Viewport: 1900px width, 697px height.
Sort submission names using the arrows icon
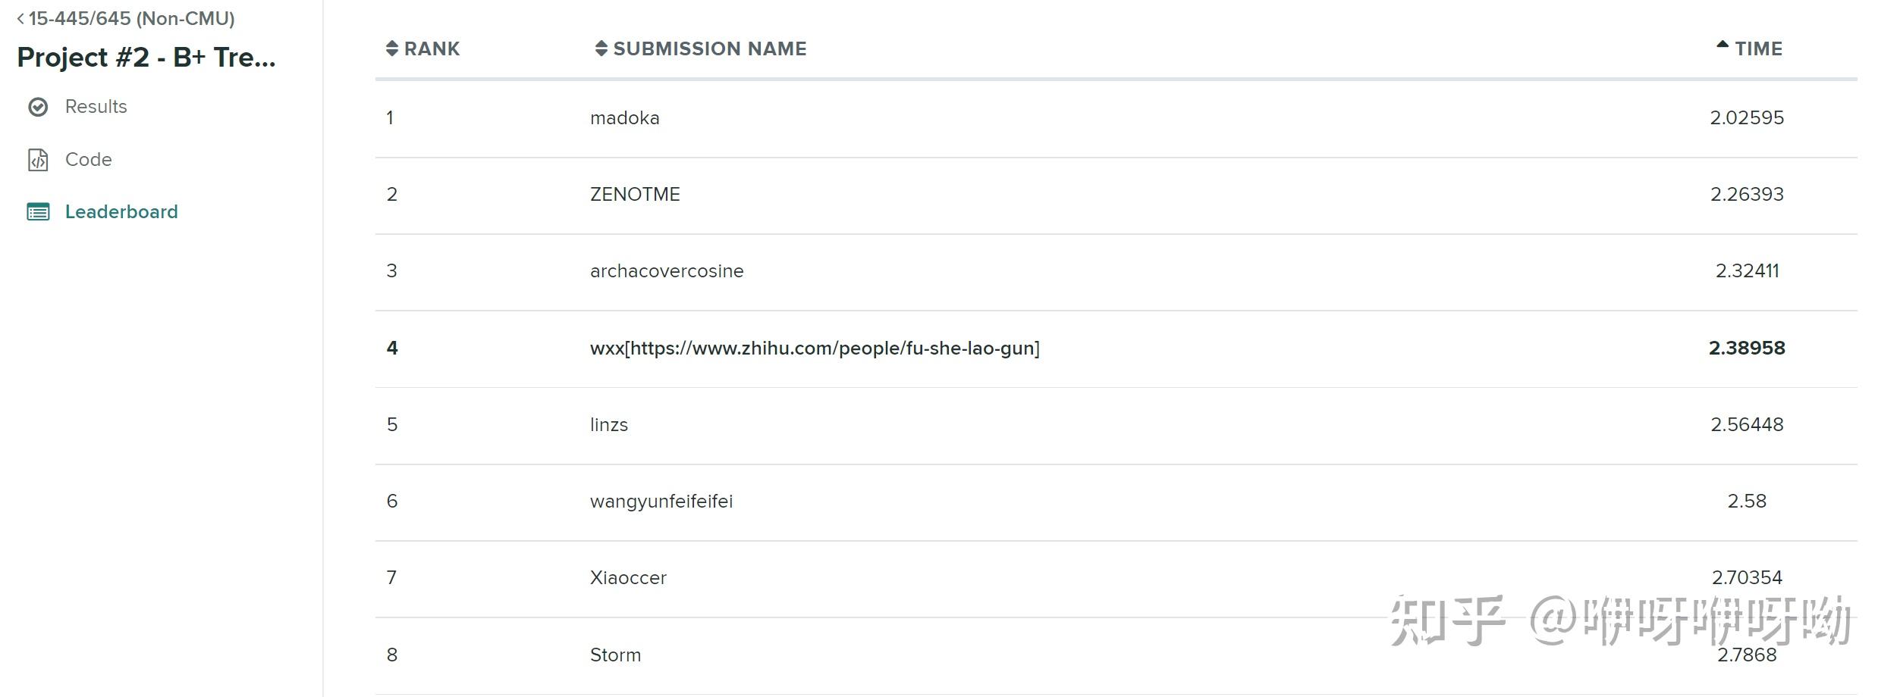coord(601,48)
